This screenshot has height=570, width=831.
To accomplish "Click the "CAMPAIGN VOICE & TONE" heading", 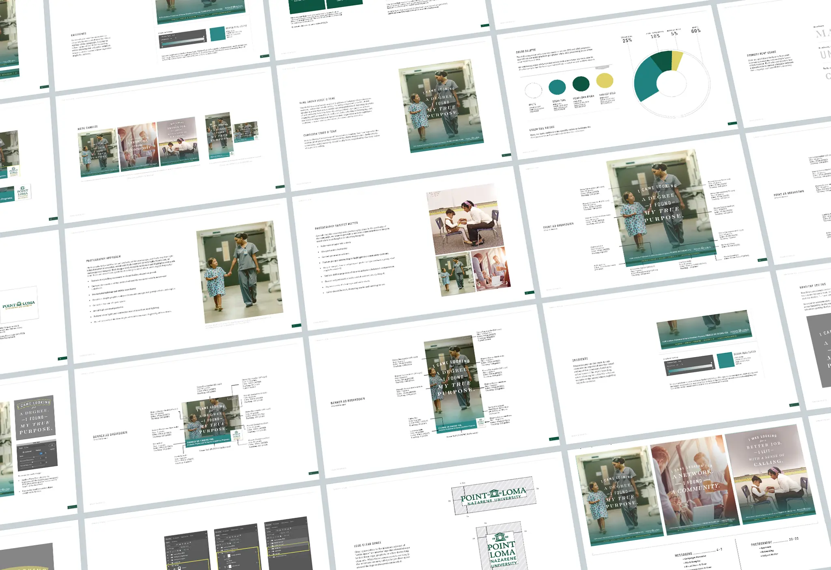I will 320,133.
